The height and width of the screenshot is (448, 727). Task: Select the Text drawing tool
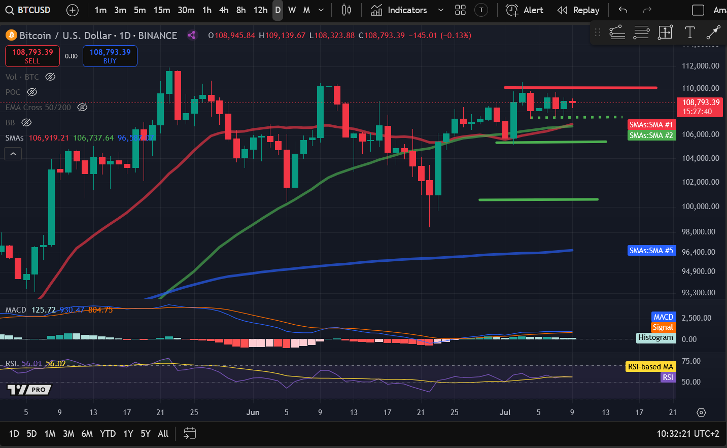point(689,32)
